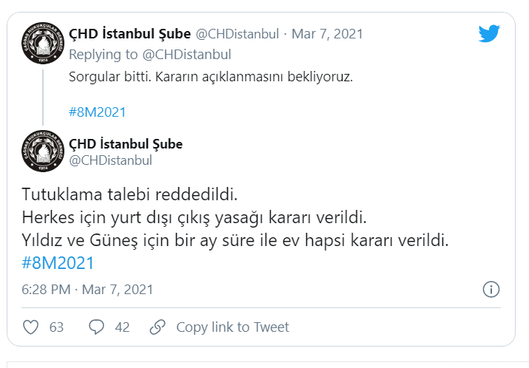Open the tweet info icon

[491, 290]
